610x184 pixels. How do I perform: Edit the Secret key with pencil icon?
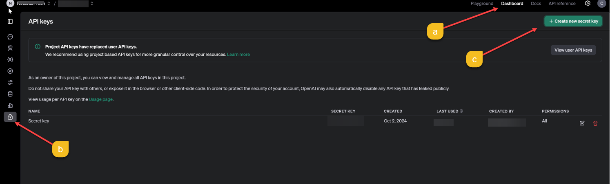pos(582,123)
